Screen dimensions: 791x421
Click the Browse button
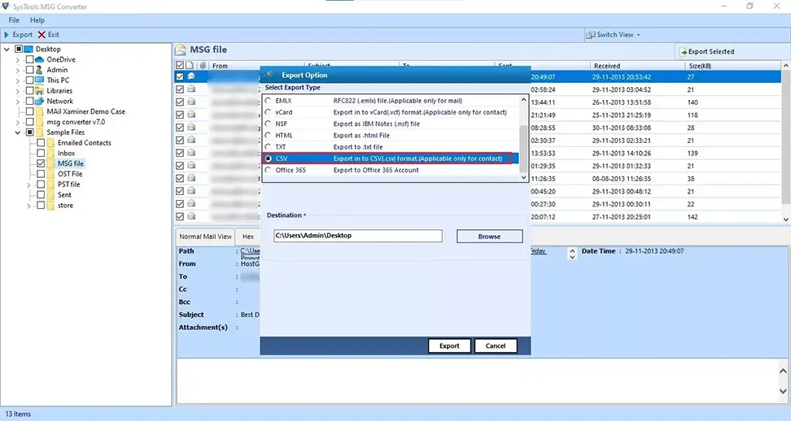489,237
